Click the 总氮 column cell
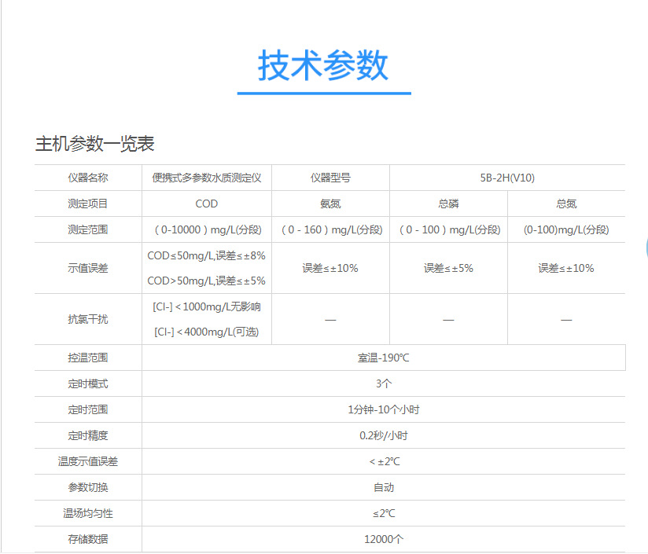The width and height of the screenshot is (648, 554). (x=565, y=204)
